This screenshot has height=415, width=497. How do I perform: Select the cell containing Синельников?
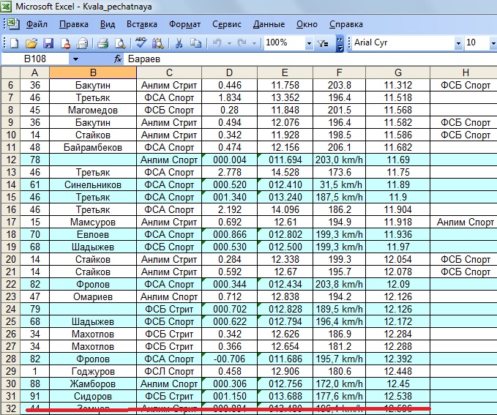click(93, 184)
